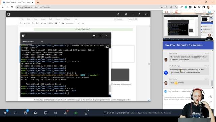Toggle the play notification sound checkbox

click(x=165, y=91)
